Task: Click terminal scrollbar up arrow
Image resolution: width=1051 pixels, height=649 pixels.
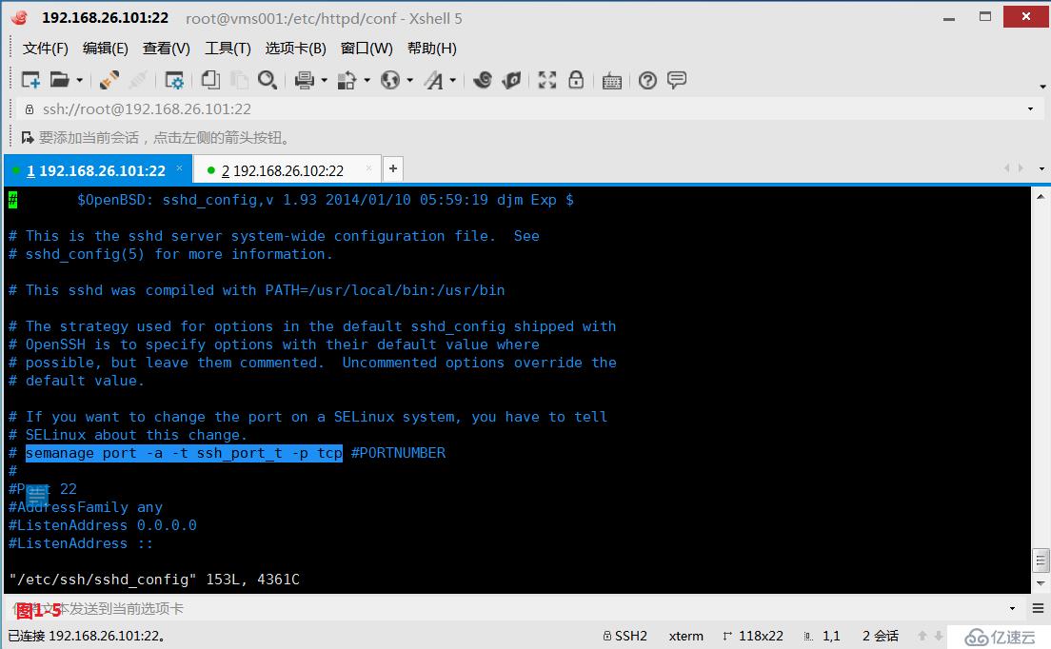Action: (1041, 197)
